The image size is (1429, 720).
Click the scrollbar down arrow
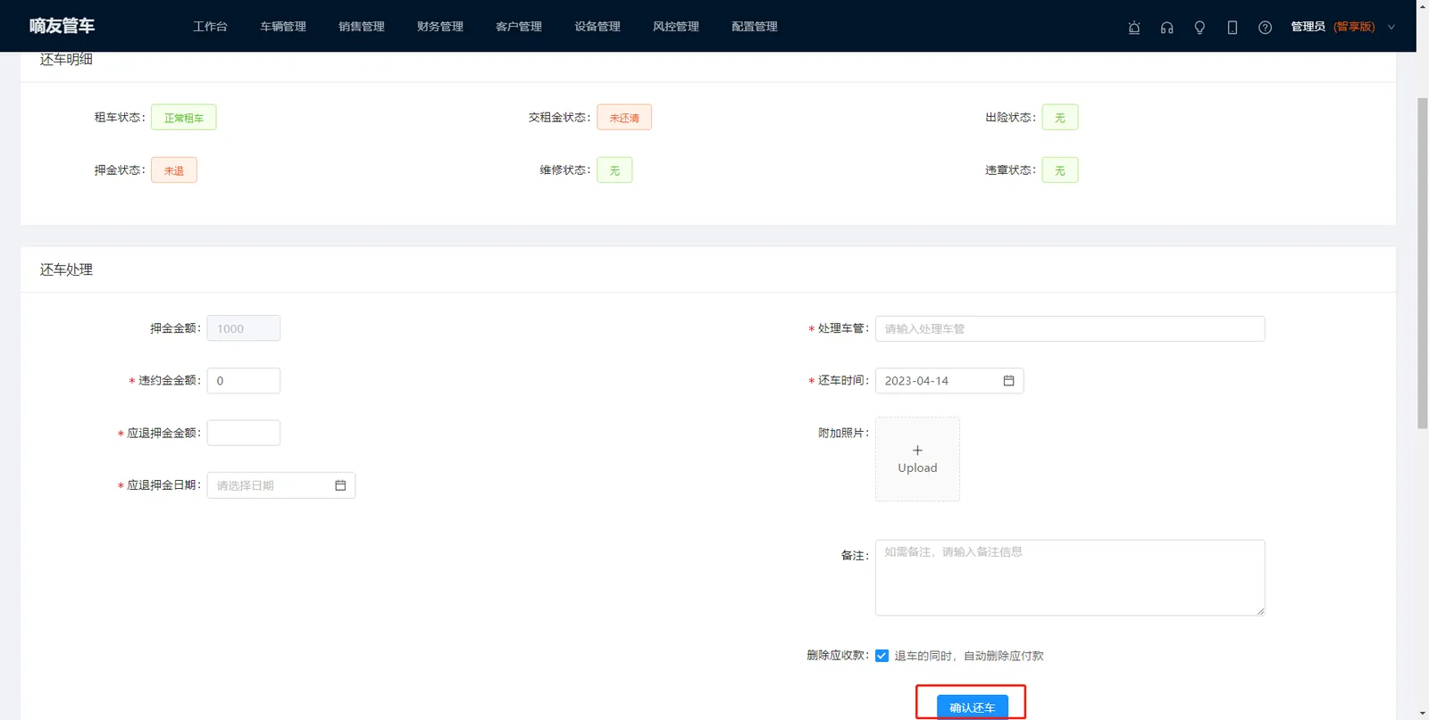tap(1423, 714)
